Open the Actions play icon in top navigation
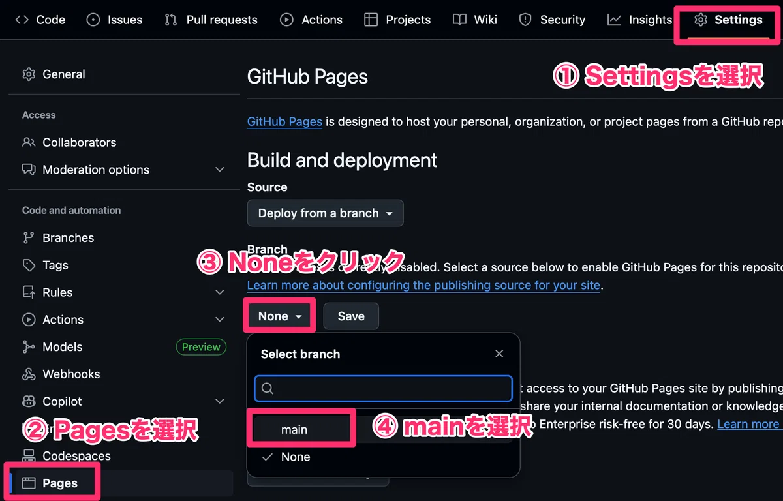783x501 pixels. click(286, 20)
